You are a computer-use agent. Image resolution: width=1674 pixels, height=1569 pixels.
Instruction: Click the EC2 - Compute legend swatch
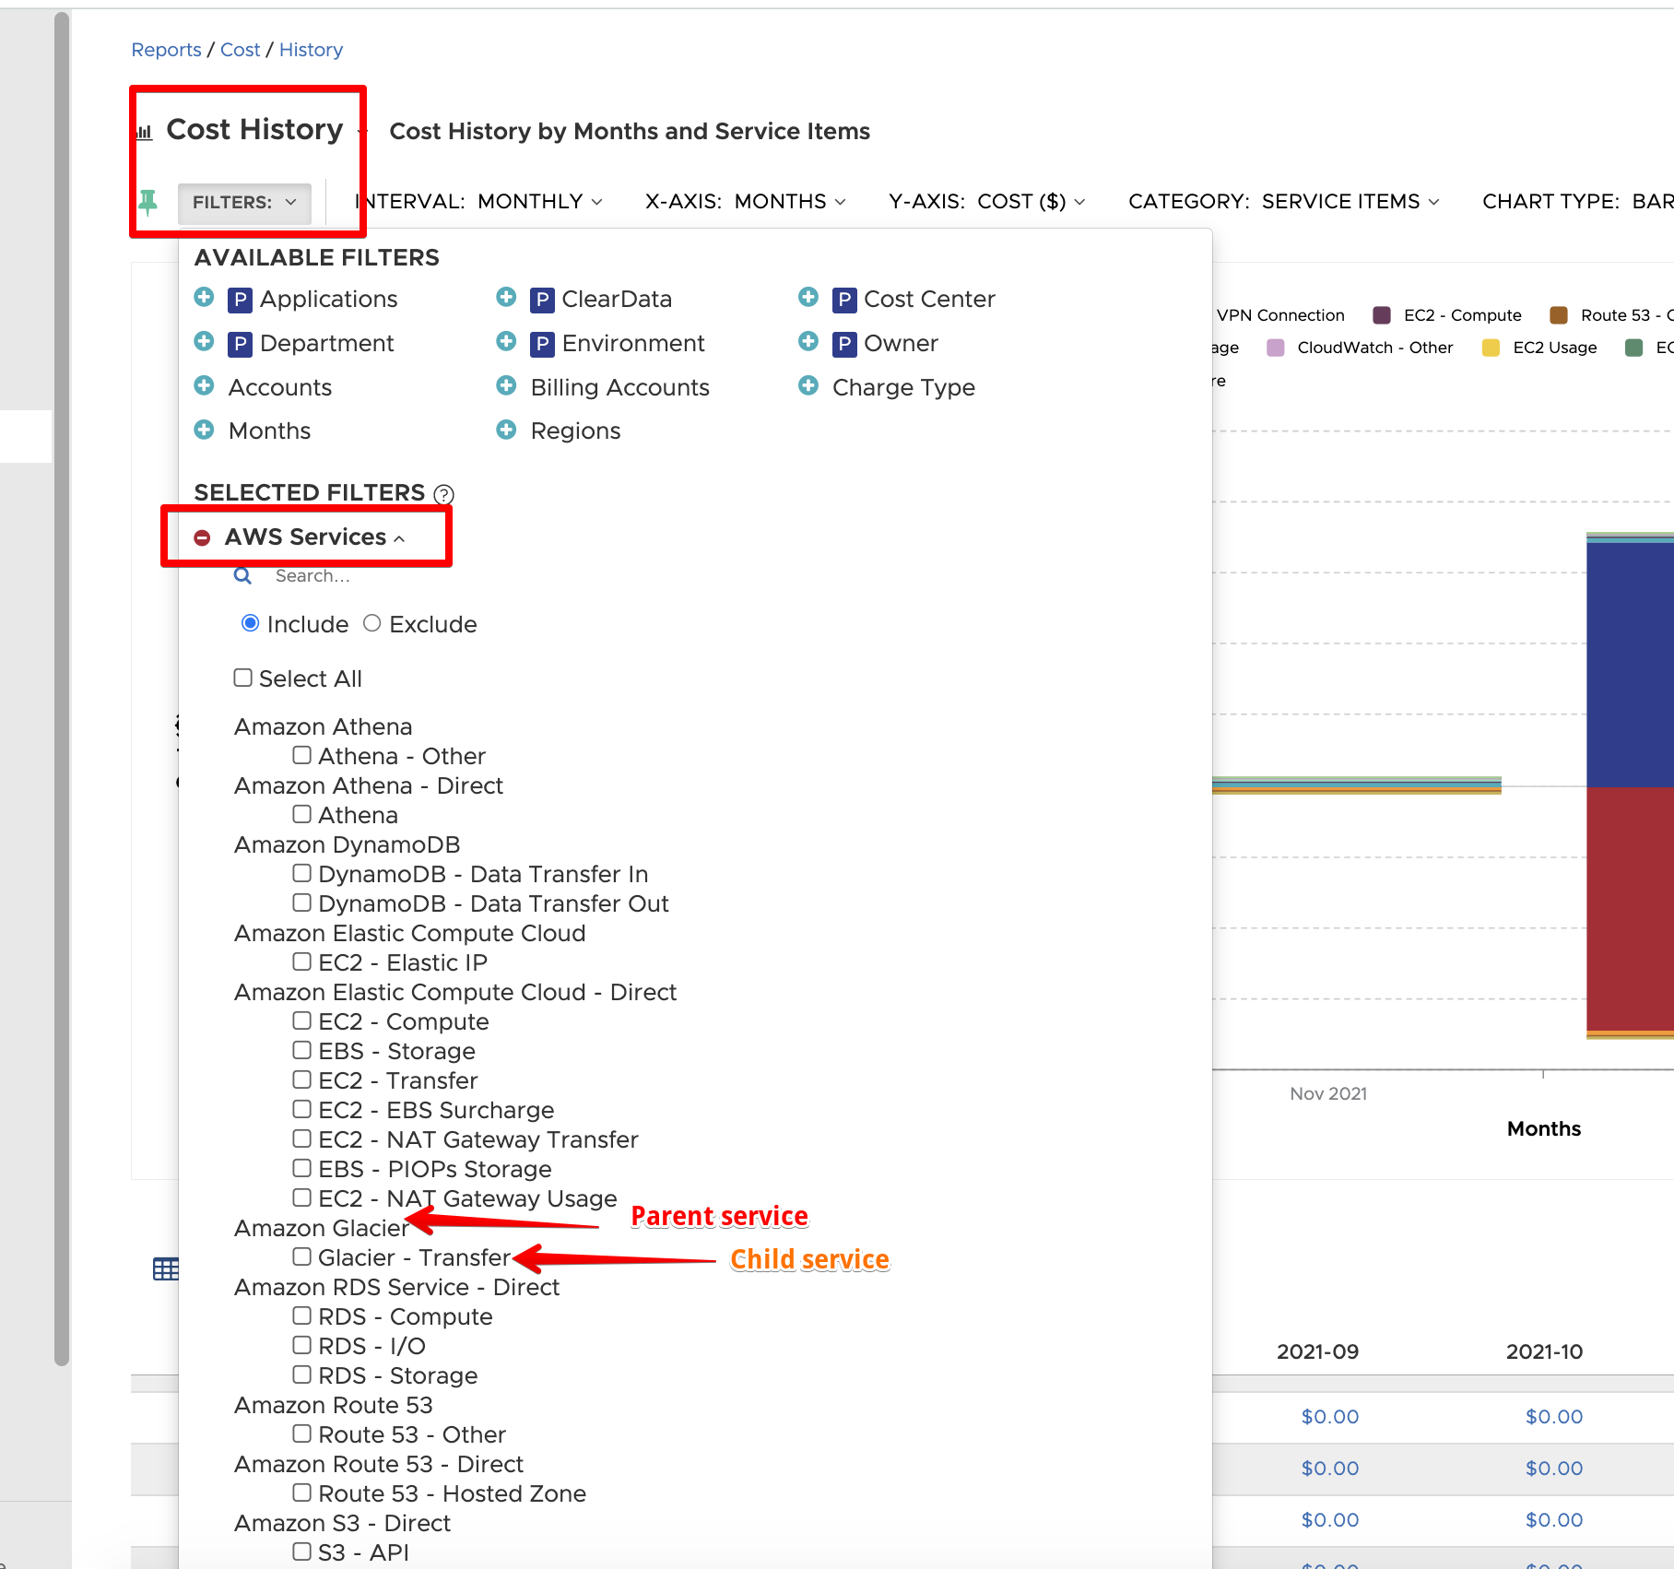pyautogui.click(x=1382, y=315)
